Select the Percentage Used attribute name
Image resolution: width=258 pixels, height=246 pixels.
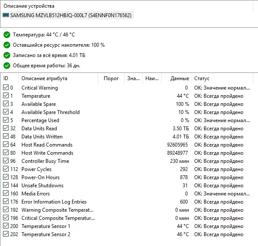pos(40,120)
